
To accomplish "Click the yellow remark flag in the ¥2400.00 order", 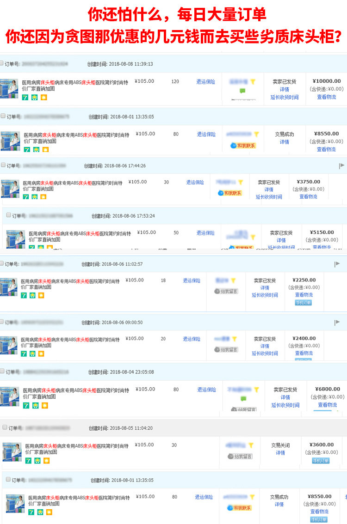I will [234, 339].
